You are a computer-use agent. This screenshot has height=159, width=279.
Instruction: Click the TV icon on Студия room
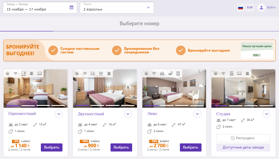click(x=239, y=73)
